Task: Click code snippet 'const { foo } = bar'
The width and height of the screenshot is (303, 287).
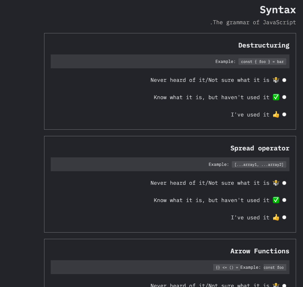Action: pyautogui.click(x=262, y=62)
